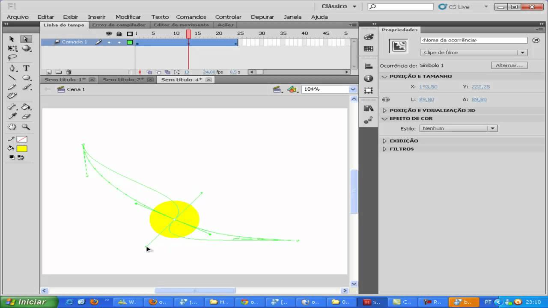Click the yellow fill color swatch
This screenshot has width=548, height=308.
coord(22,149)
